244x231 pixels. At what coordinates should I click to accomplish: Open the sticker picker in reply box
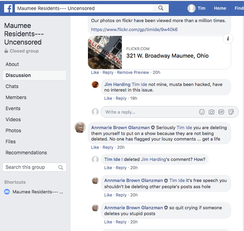pos(231,112)
